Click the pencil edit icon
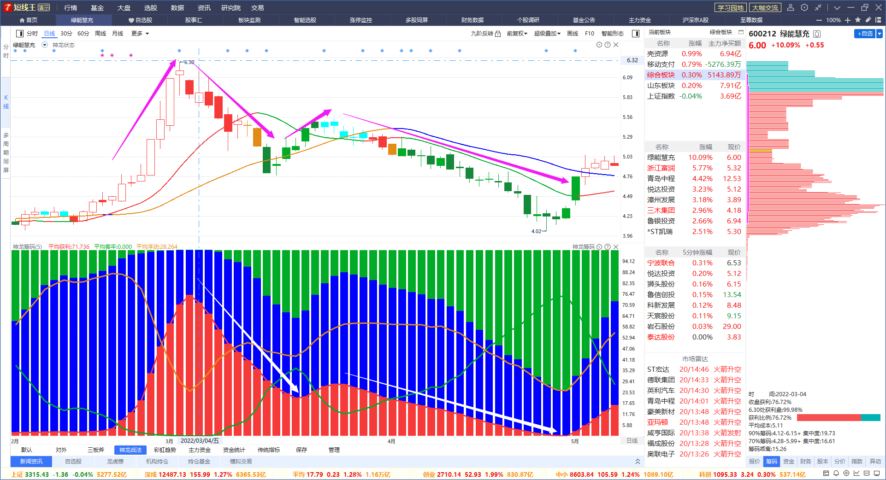Viewport: 886px width, 480px height. click(868, 20)
